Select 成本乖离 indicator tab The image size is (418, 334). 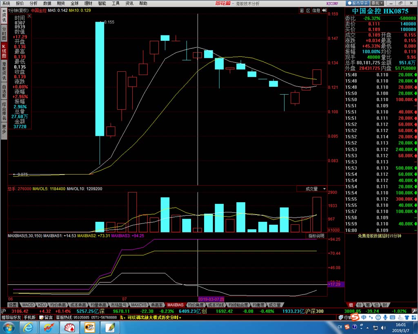pos(78,305)
